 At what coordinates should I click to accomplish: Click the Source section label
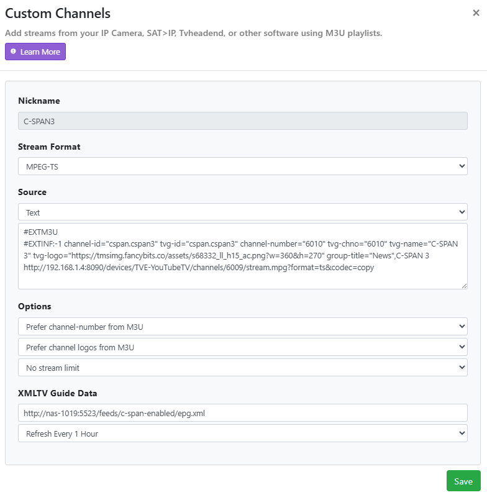point(32,192)
